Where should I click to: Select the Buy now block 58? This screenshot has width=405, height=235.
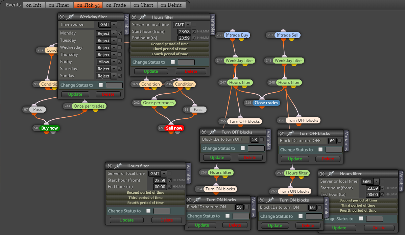point(50,128)
